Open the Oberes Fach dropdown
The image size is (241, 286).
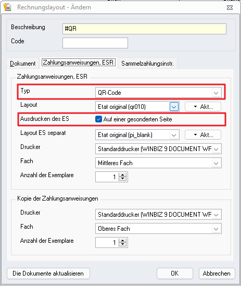158,229
